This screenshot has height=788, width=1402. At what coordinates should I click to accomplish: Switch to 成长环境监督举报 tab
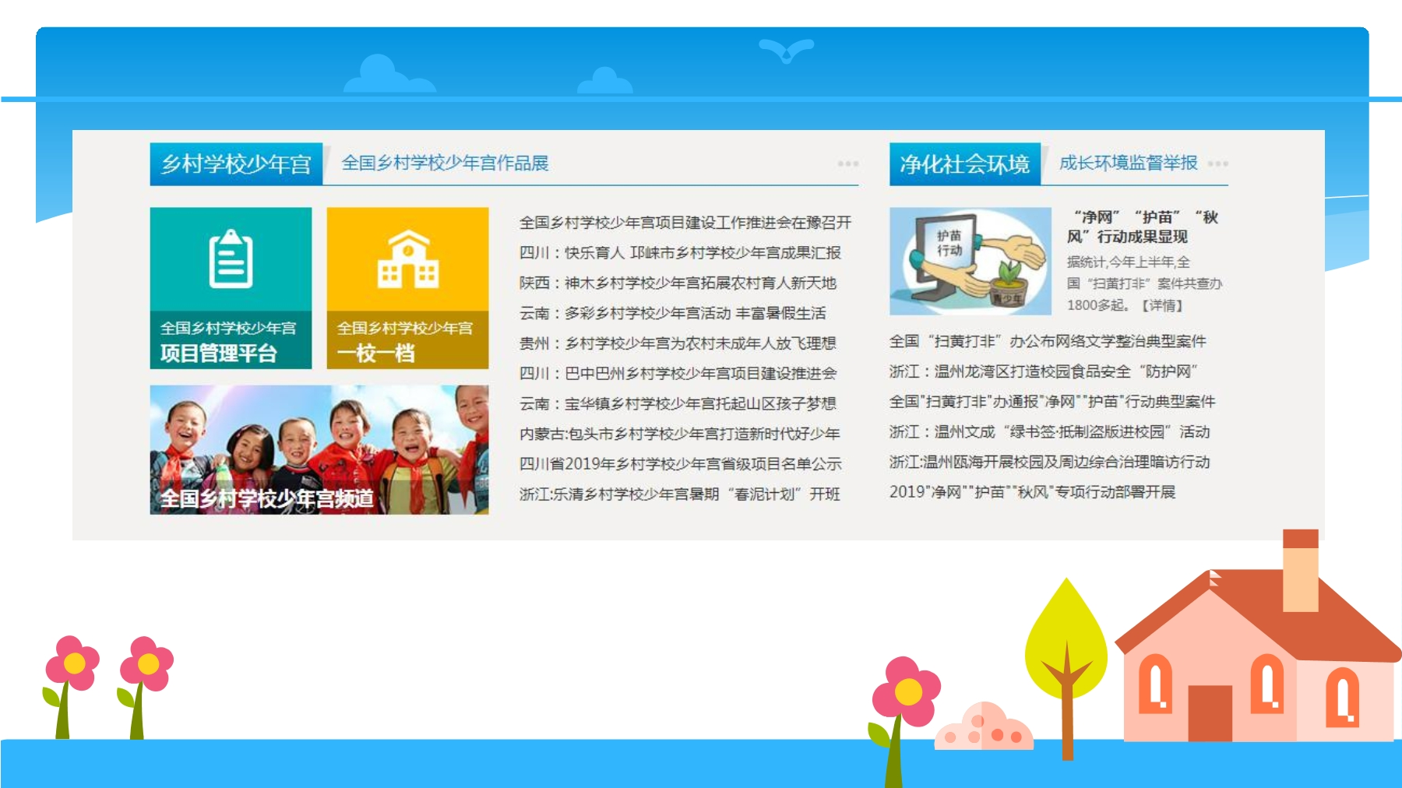[1128, 163]
